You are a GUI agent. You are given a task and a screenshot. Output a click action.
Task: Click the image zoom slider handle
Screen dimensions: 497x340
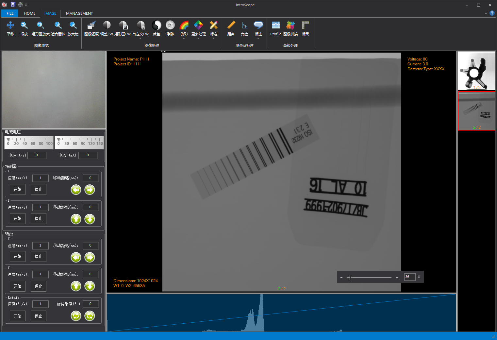(350, 277)
